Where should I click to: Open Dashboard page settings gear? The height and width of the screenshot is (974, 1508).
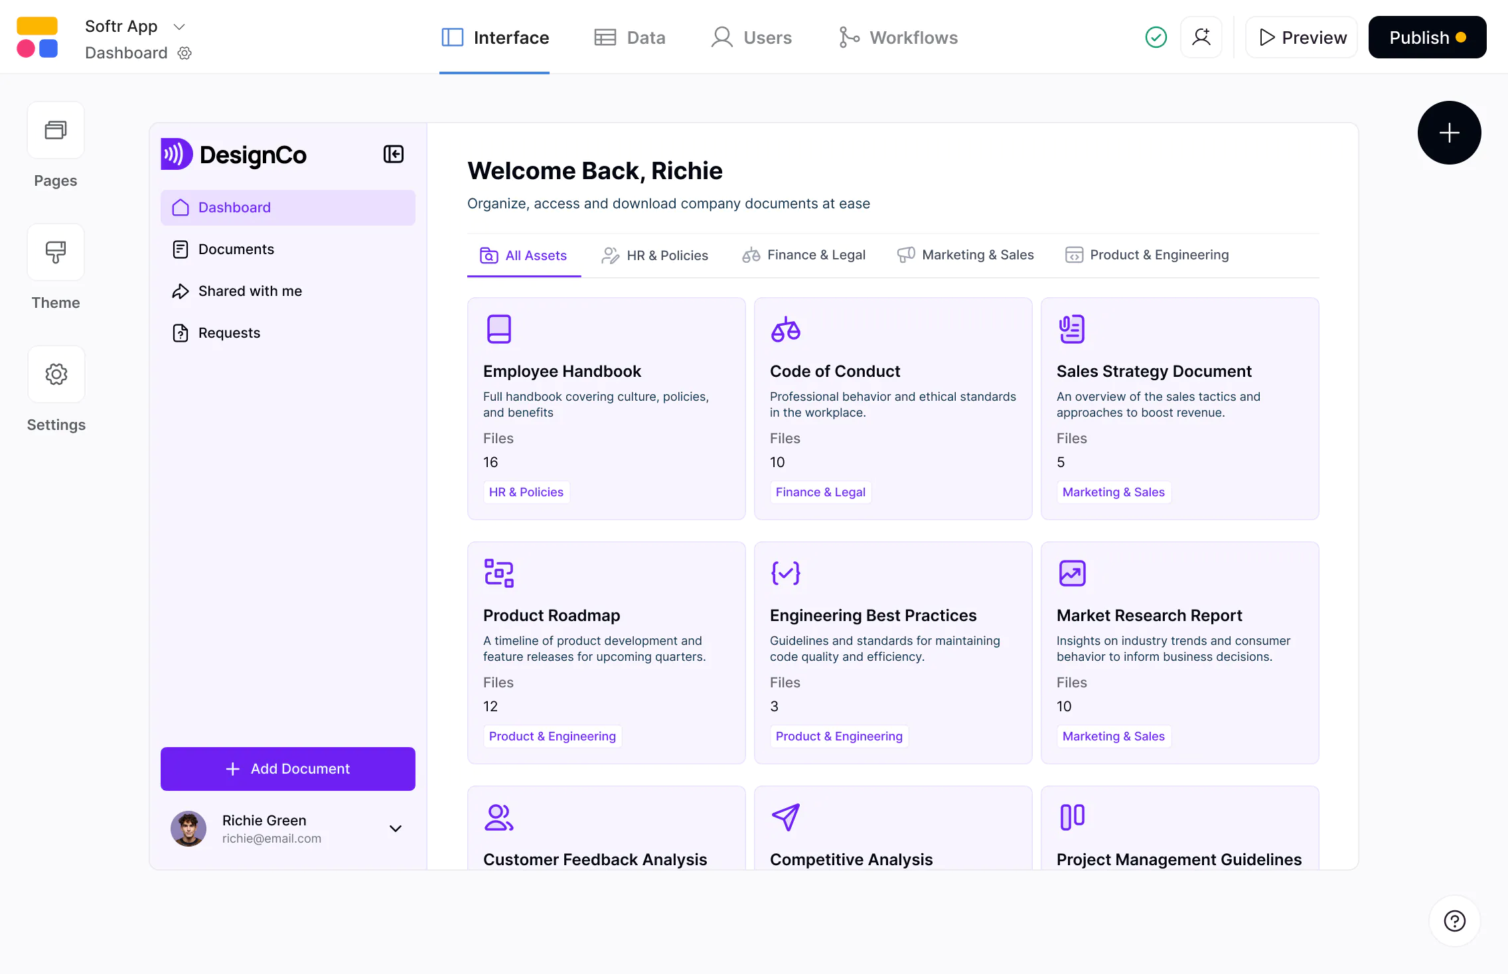click(x=184, y=53)
